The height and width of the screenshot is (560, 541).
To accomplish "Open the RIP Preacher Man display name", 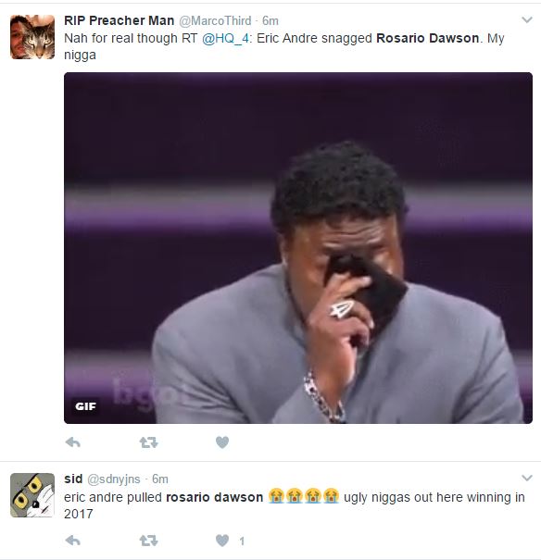I will point(120,20).
